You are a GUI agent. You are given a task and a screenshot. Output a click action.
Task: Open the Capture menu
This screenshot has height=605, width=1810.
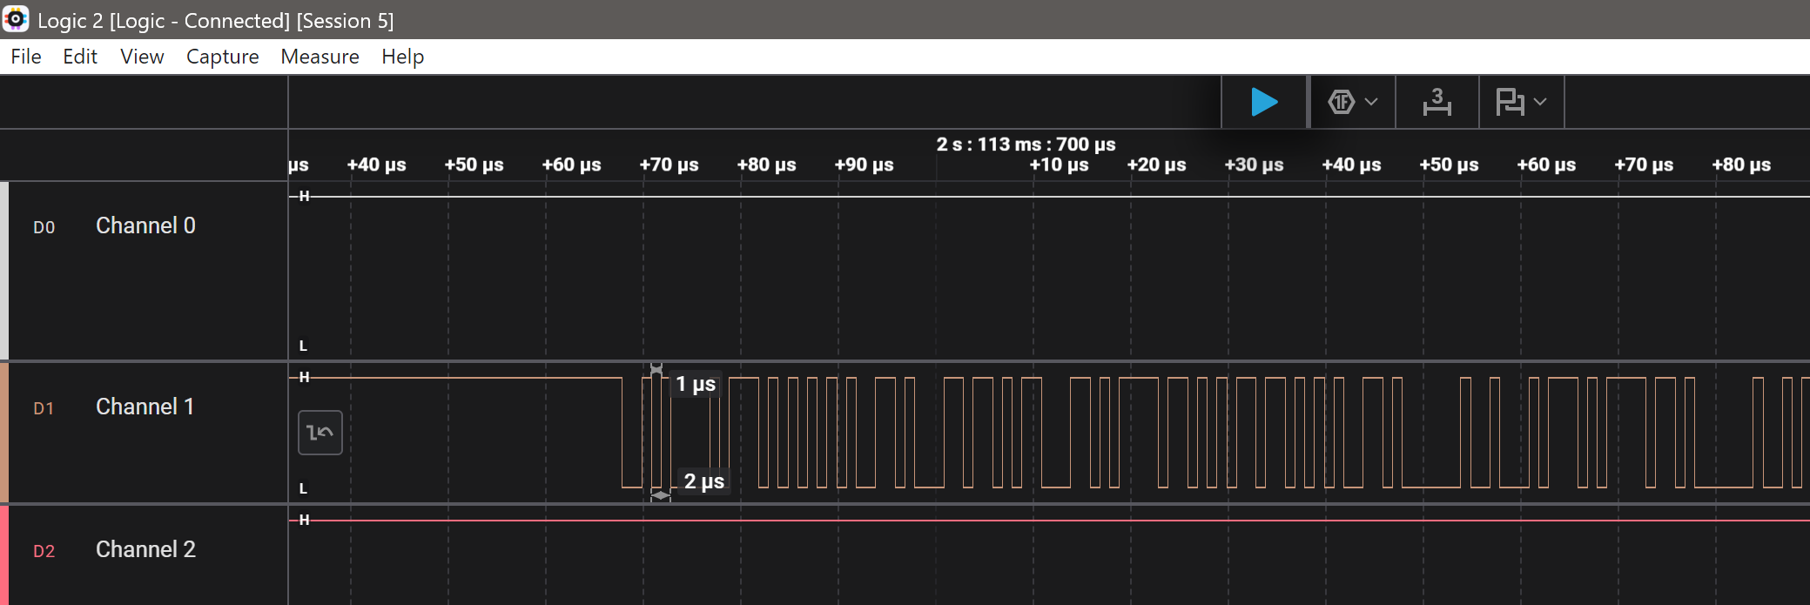222,57
